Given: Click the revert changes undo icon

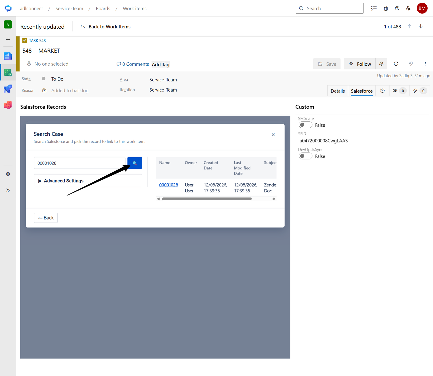Looking at the screenshot, I should tap(411, 64).
